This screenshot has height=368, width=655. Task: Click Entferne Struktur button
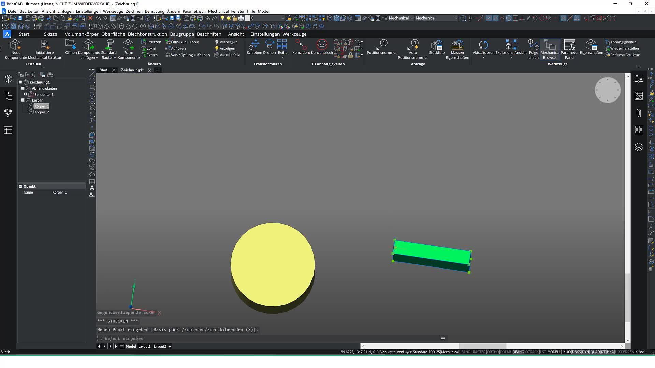(x=622, y=55)
